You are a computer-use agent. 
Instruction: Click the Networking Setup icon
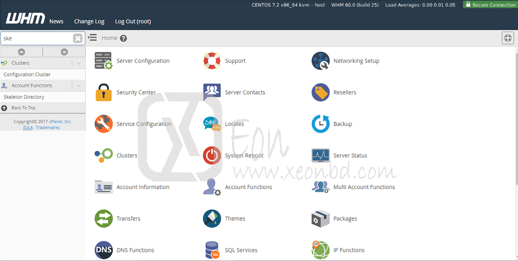tap(320, 61)
